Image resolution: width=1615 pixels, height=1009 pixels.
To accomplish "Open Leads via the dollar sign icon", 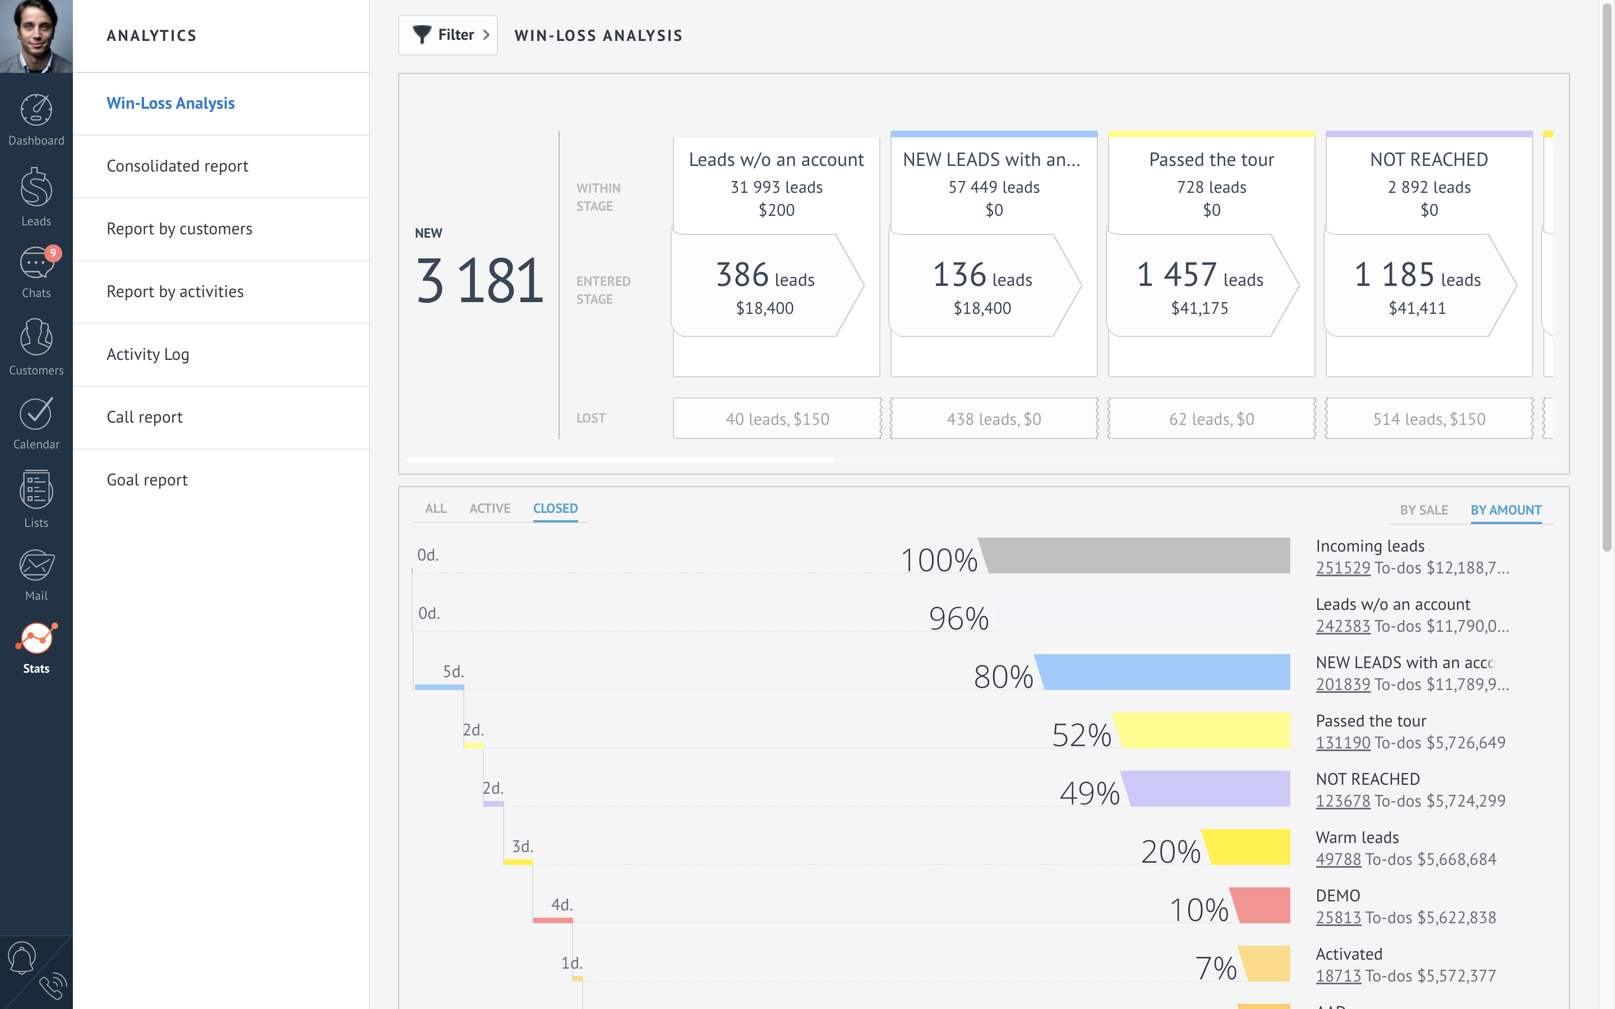I will pyautogui.click(x=36, y=189).
